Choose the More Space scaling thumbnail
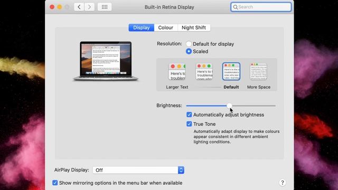Screen dimensions: 338x190 tap(258, 72)
